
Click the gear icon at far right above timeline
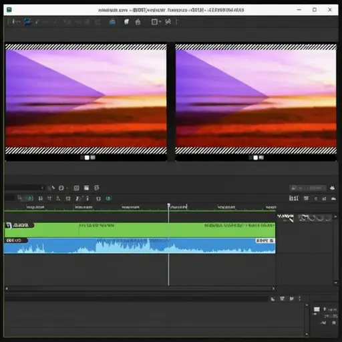tap(332, 188)
